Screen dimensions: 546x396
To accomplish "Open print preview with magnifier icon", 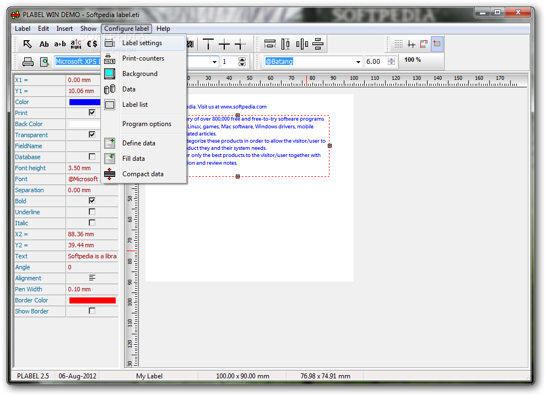I will tap(45, 62).
